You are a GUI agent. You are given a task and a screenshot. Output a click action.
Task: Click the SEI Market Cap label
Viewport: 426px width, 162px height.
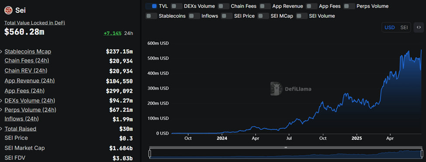[x=24, y=148]
